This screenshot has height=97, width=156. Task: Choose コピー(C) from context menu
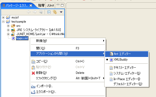68,61
